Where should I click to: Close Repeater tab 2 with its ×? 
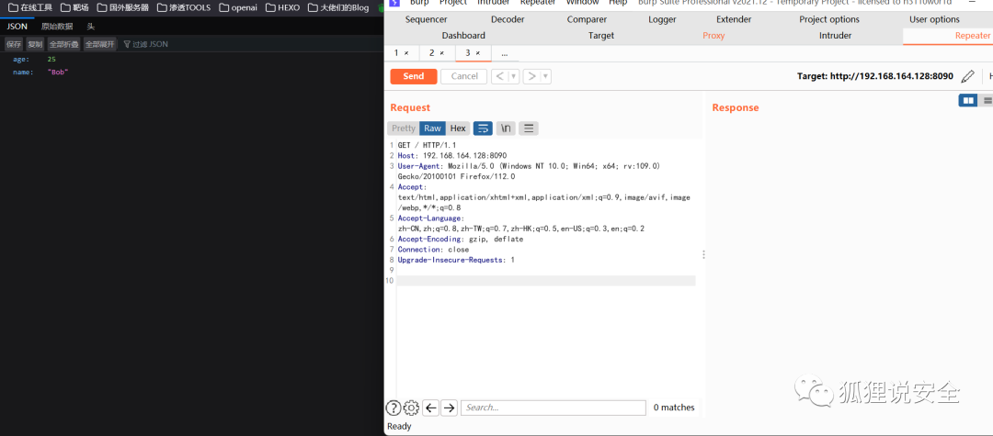click(442, 53)
